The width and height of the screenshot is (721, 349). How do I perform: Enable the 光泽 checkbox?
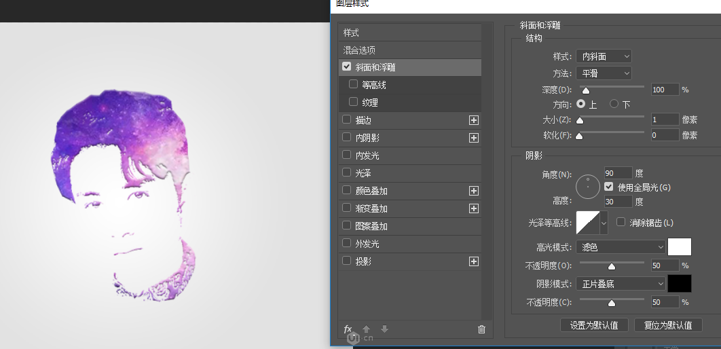point(347,172)
